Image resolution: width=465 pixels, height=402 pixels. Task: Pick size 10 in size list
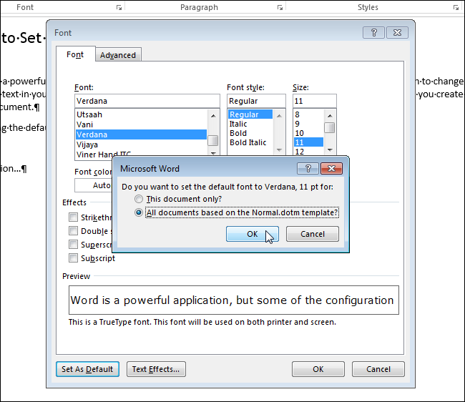(308, 133)
